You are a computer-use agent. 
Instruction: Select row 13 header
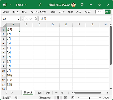[x=3, y=85]
